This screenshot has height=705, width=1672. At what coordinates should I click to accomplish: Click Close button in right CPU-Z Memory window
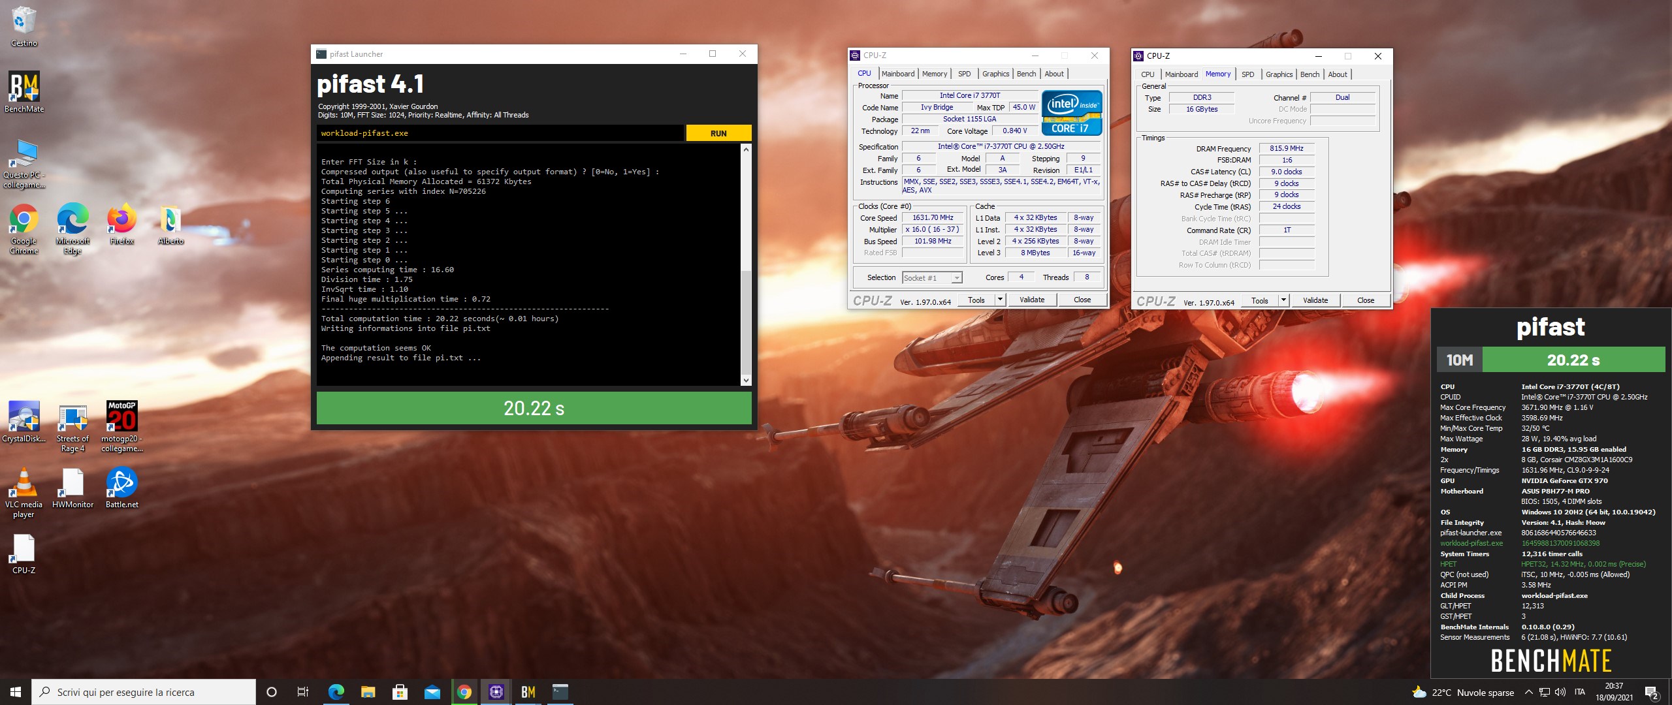1366,300
